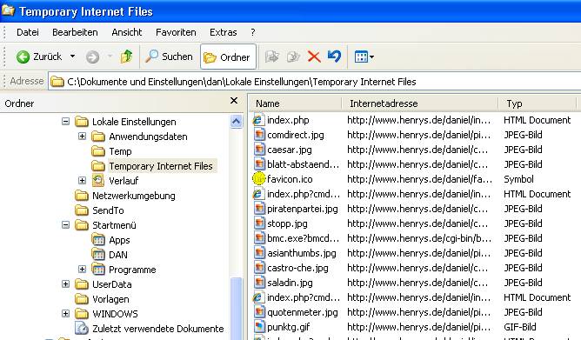
Task: Sort by the Name column header
Action: (295, 103)
